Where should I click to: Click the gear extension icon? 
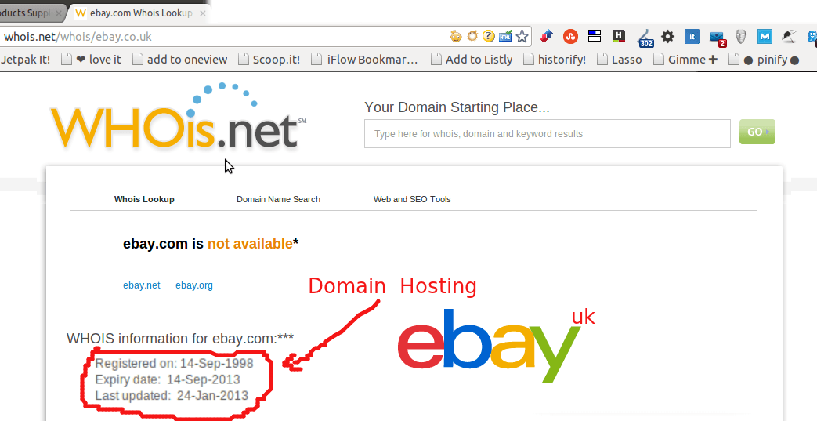click(667, 37)
